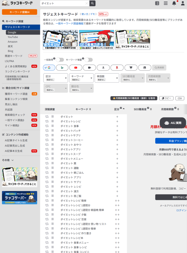
Task: Click the AIに質問 chat button
Action: pos(173,123)
